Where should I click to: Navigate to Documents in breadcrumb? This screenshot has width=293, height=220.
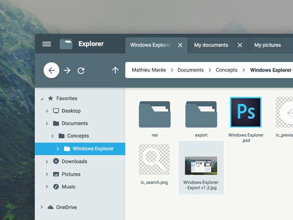pos(190,70)
